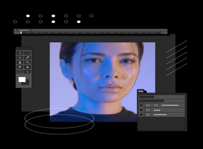Toggle visibility of the third layer
Viewport: 203px width, 149px height.
point(141,115)
